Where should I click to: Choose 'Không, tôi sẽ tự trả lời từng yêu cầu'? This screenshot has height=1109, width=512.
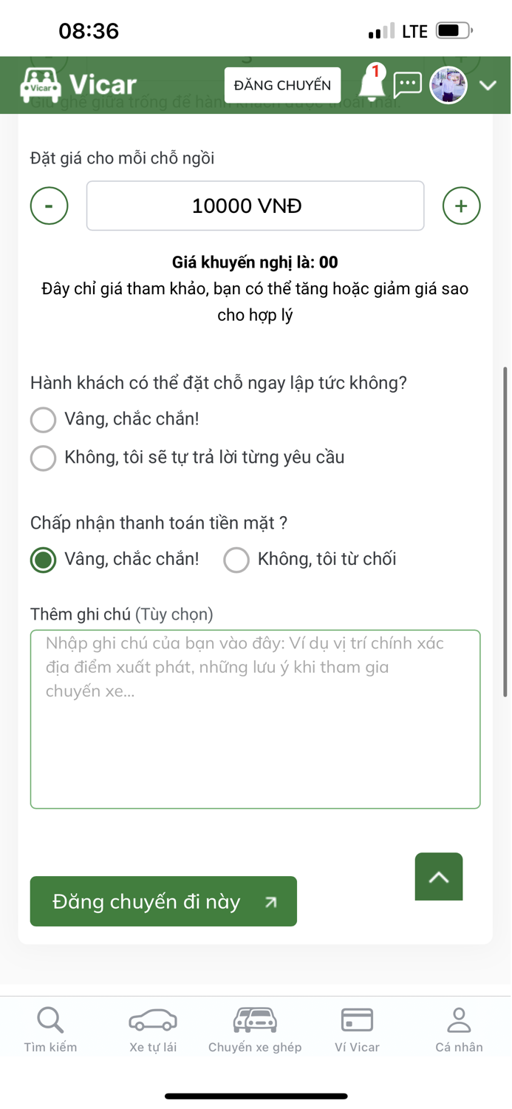click(x=43, y=458)
